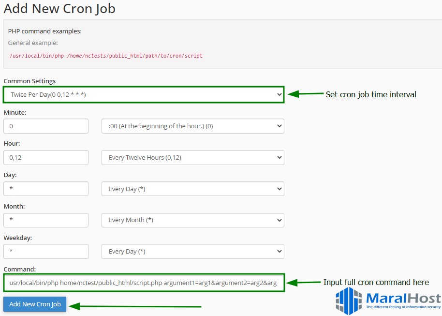
Task: Click the Hour field containing 0,12
Action: click(46, 157)
